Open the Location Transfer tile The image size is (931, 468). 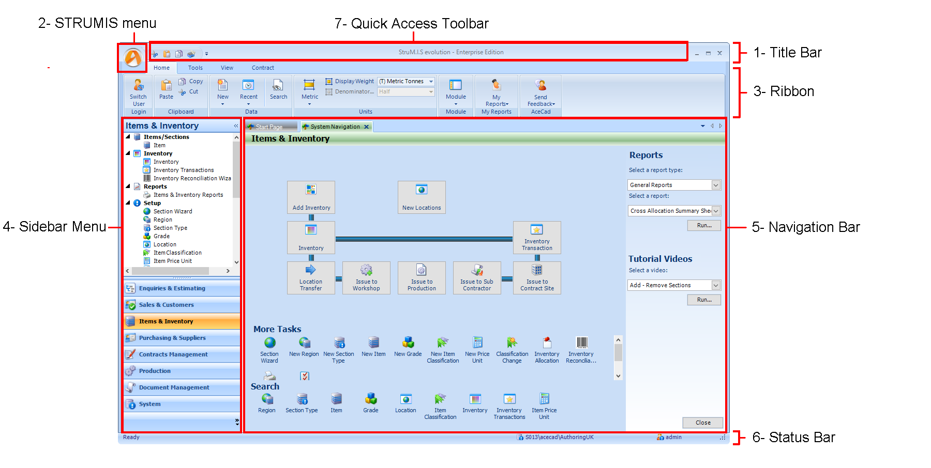click(x=311, y=278)
